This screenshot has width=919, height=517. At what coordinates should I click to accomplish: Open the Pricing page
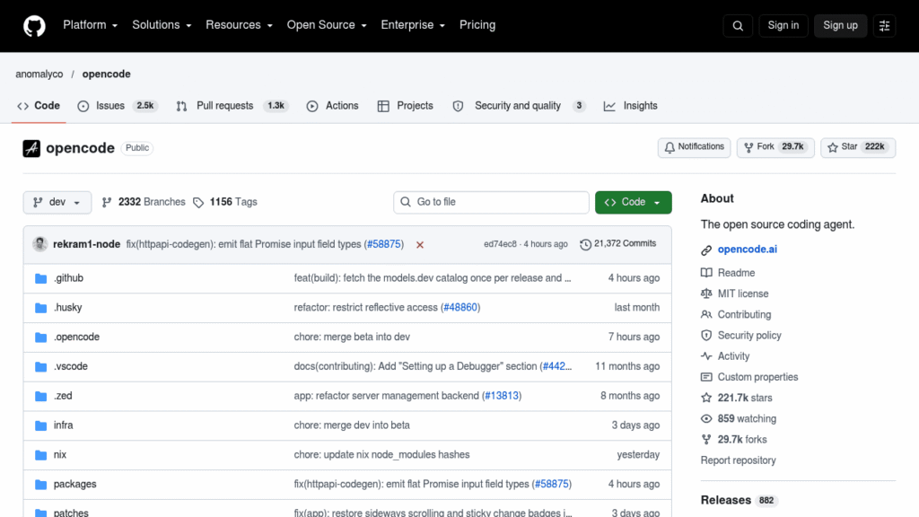[477, 25]
